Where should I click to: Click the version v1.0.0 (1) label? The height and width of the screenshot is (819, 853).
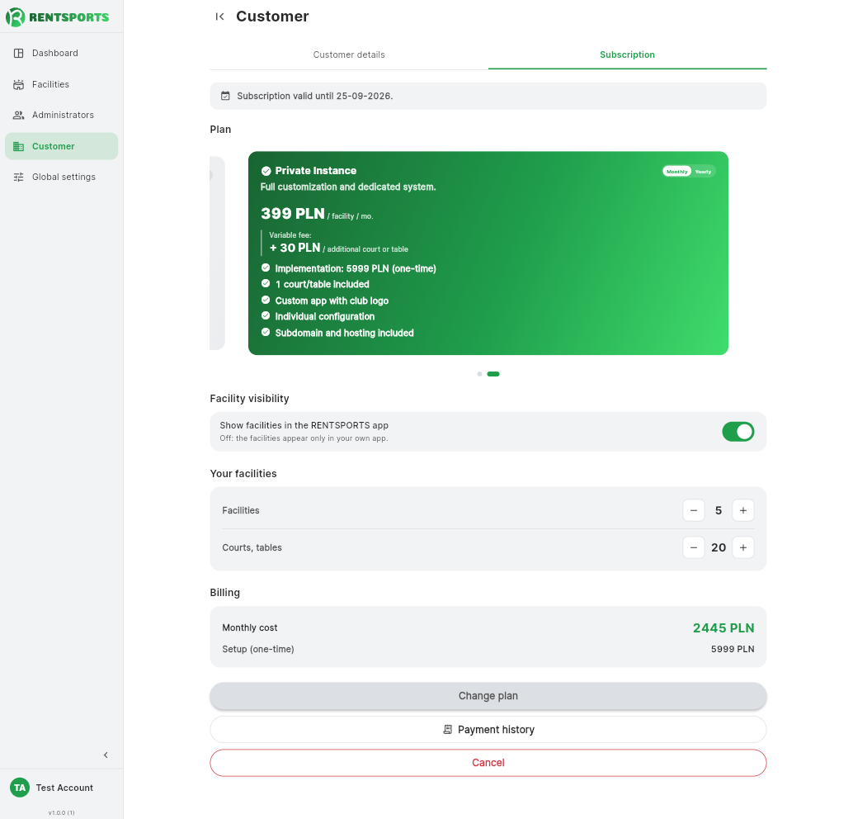coord(62,812)
